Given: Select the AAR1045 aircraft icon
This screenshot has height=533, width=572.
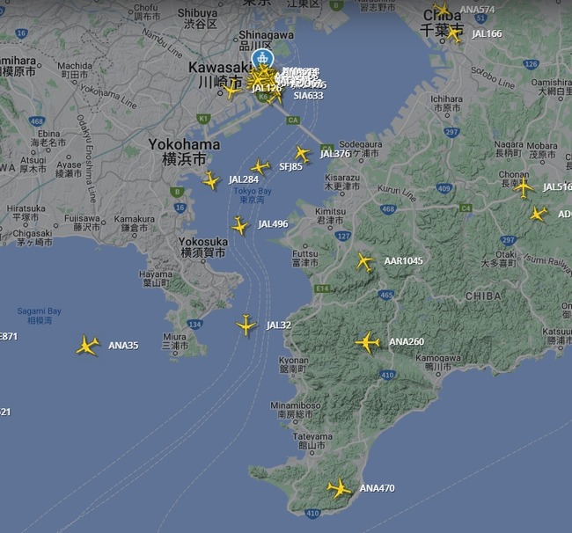Looking at the screenshot, I should tap(364, 261).
